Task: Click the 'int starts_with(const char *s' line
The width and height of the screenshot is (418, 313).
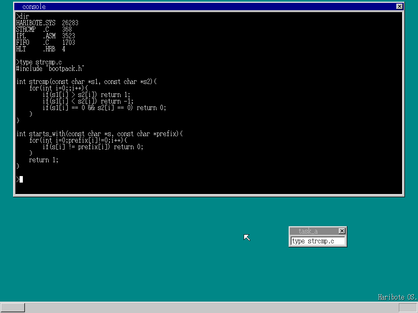Action: click(100, 134)
